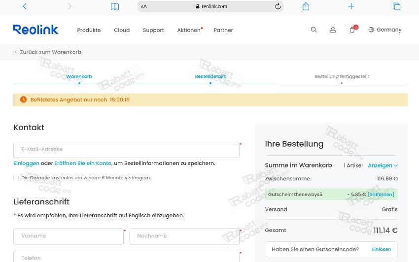
Task: Change region from Germany
Action: (389, 30)
